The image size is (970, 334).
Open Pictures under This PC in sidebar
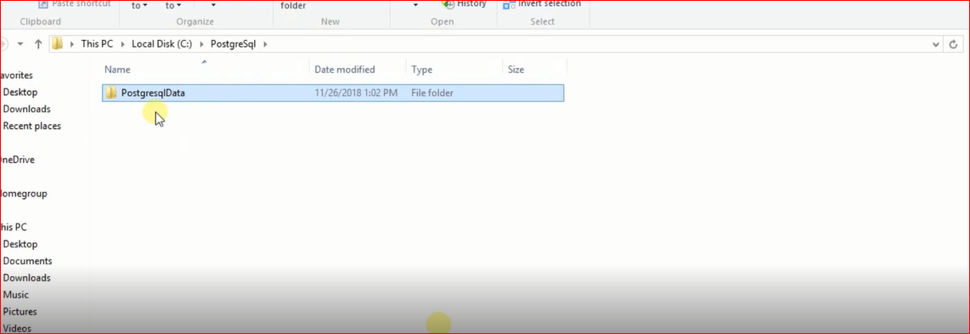(20, 312)
